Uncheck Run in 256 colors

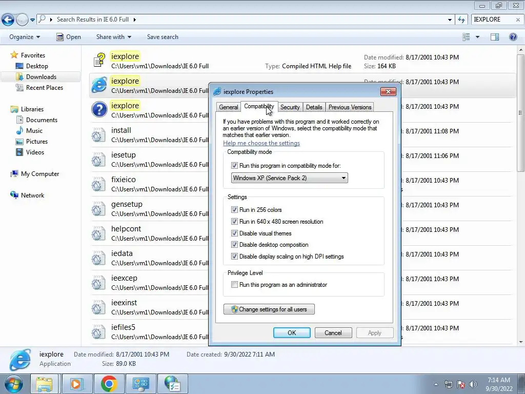[234, 210]
